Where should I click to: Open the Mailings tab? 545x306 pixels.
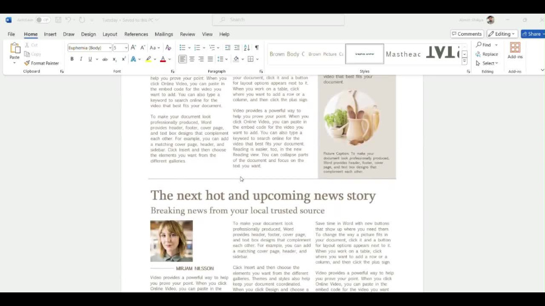click(163, 34)
